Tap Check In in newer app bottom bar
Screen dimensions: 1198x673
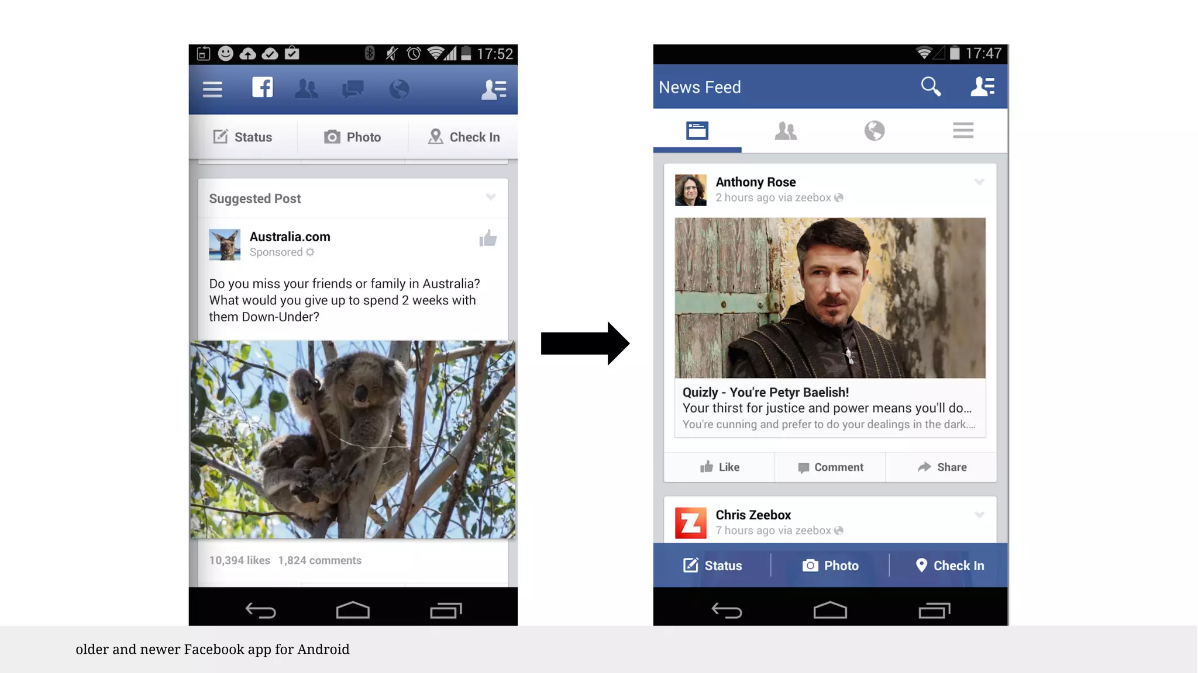(x=949, y=566)
